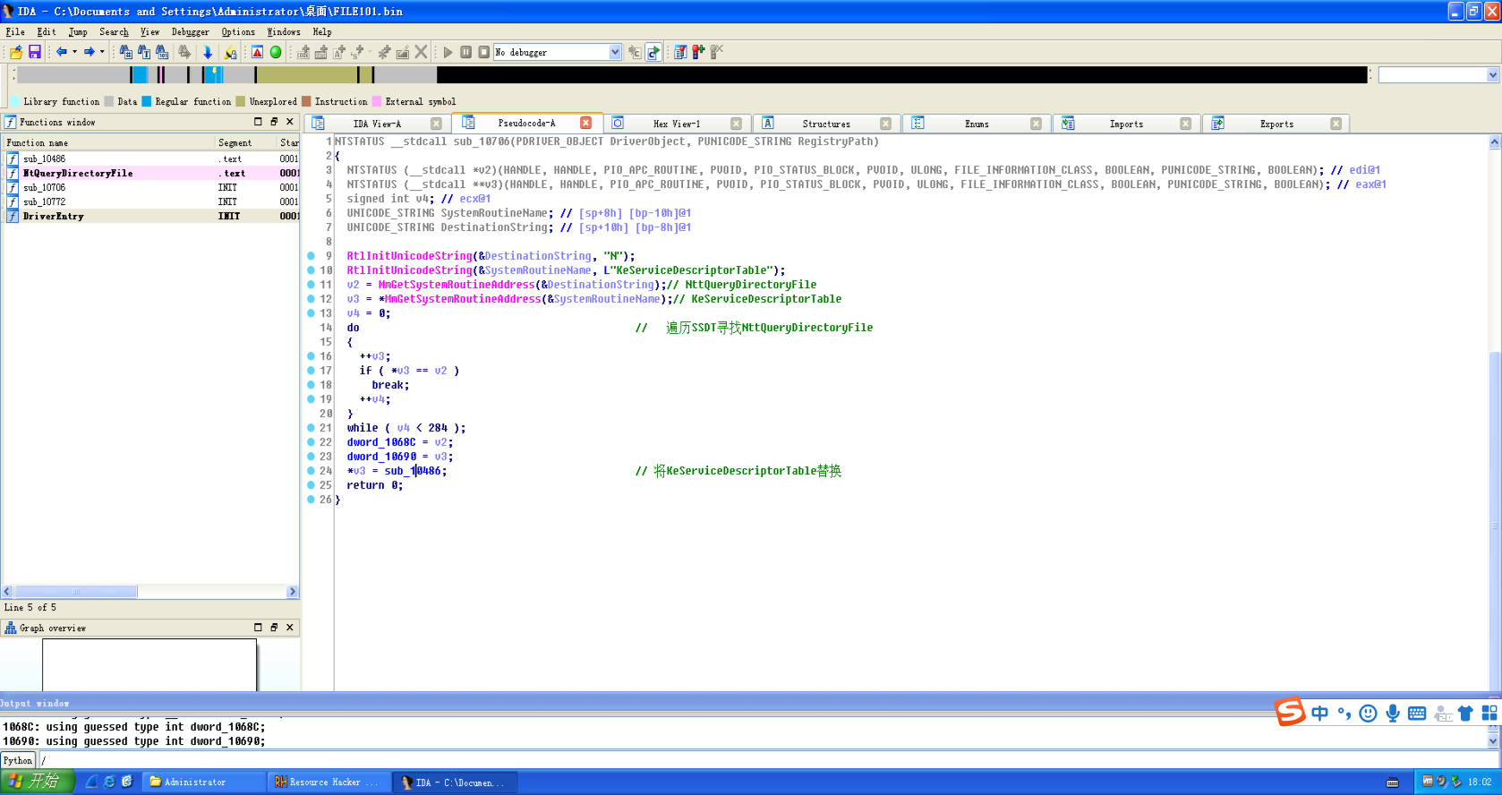The height and width of the screenshot is (795, 1502).
Task: Open the Jump menu
Action: point(78,31)
